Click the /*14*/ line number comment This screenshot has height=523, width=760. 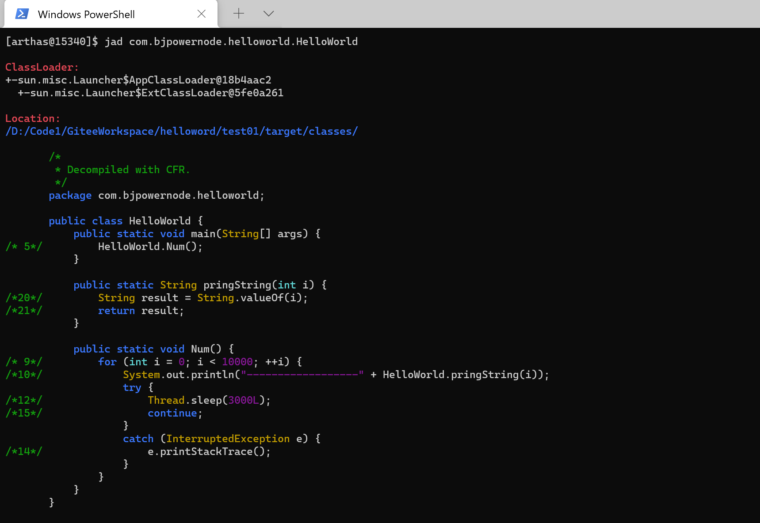24,451
